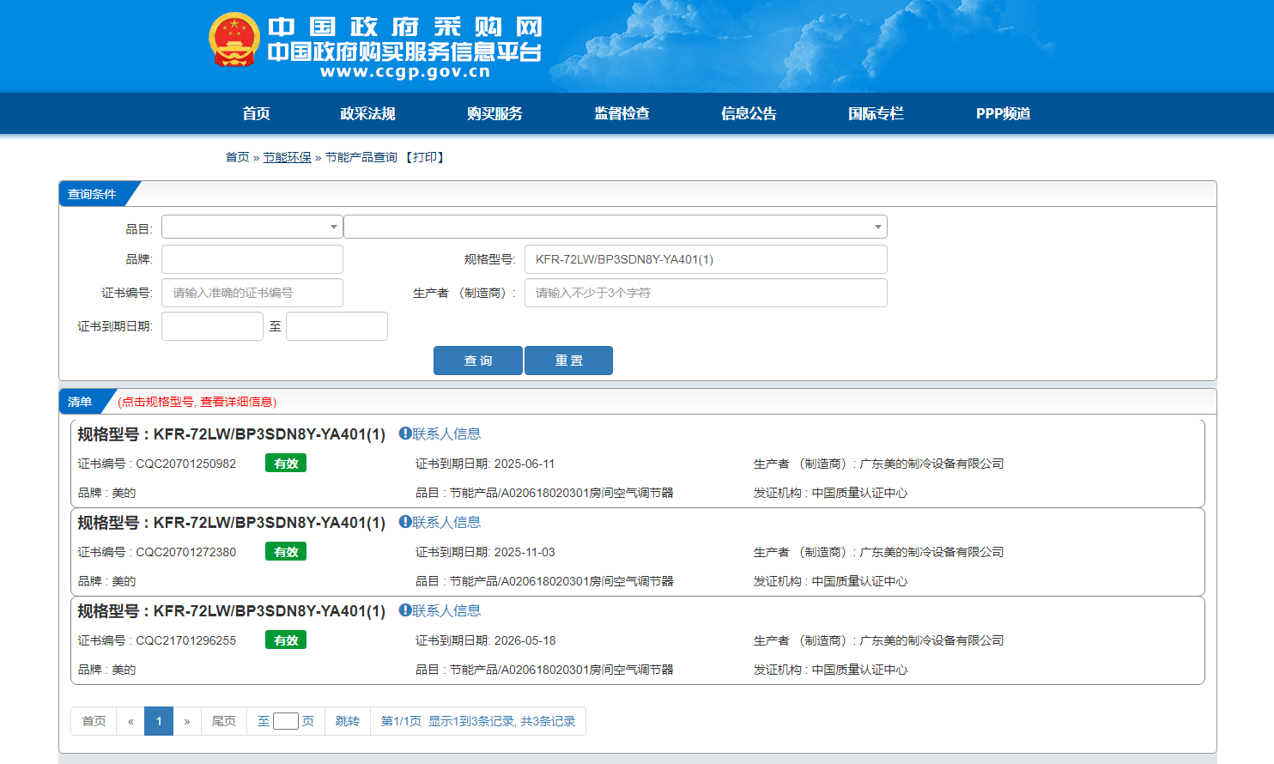Open the second wide 品目 dropdown

pyautogui.click(x=616, y=227)
